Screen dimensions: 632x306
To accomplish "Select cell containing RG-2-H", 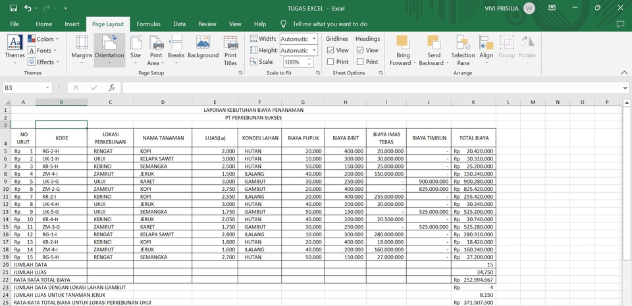I will [61, 151].
